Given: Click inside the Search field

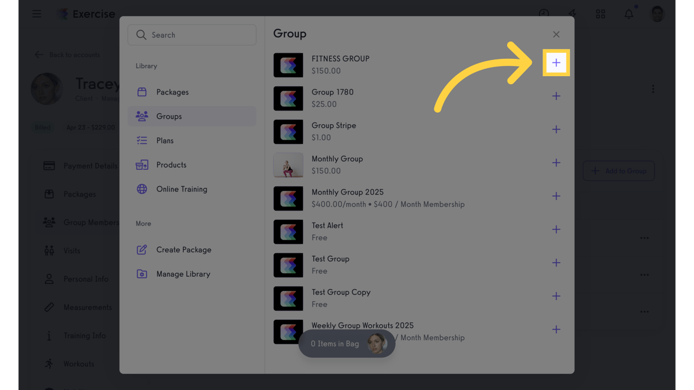Looking at the screenshot, I should 192,35.
